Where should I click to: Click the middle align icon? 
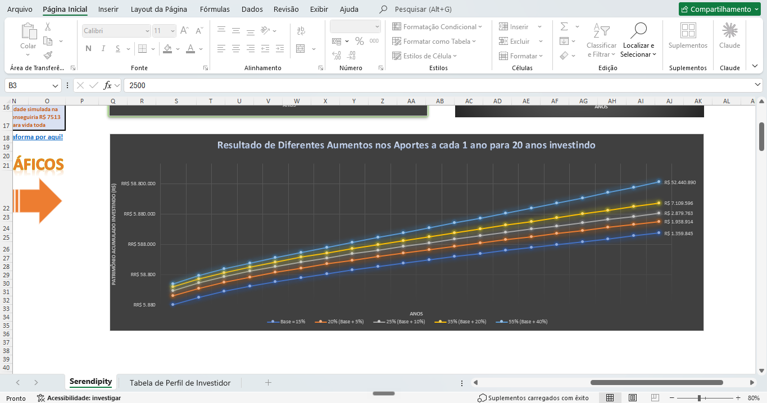click(x=236, y=31)
